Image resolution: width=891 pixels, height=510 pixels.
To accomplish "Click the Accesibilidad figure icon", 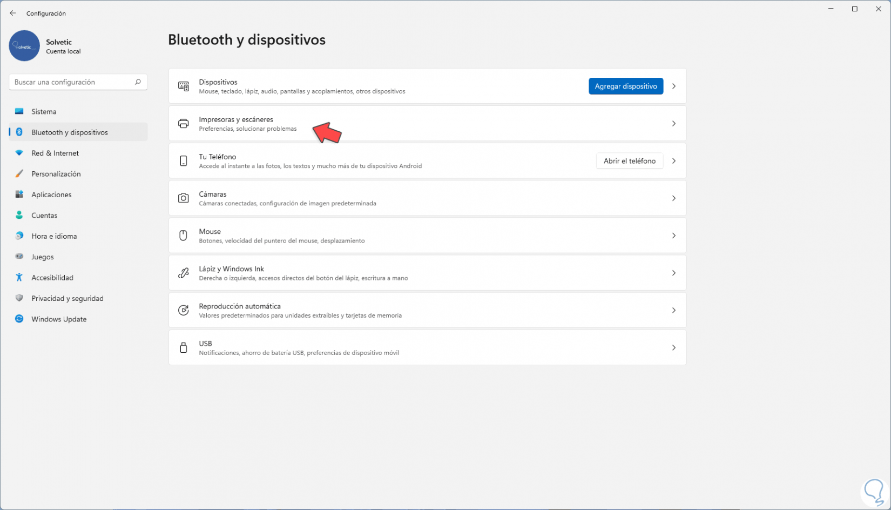I will click(19, 277).
